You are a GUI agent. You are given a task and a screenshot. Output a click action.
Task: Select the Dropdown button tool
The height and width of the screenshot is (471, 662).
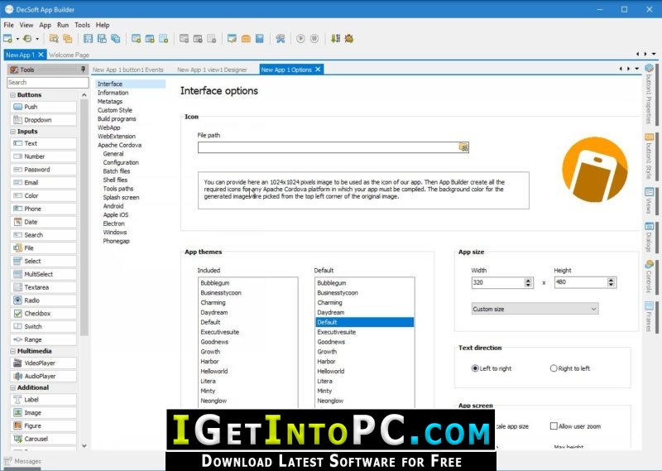click(44, 120)
